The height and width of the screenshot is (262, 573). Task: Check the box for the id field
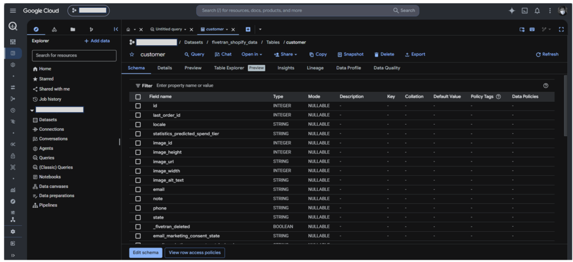(138, 106)
